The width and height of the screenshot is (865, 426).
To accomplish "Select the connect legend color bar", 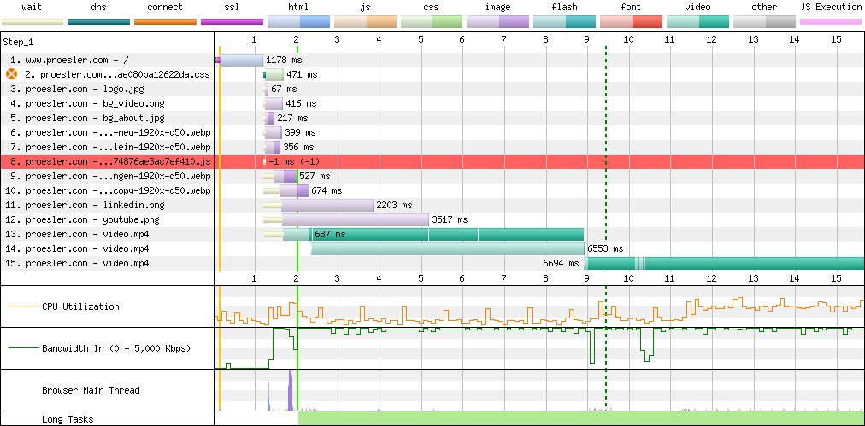I will [166, 22].
